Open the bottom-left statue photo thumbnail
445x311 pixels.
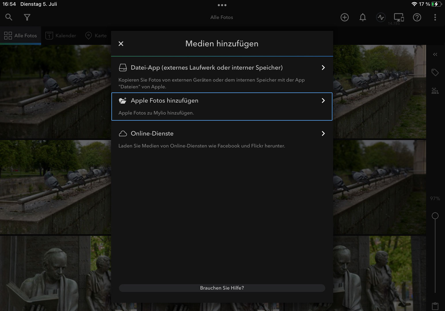(56, 273)
